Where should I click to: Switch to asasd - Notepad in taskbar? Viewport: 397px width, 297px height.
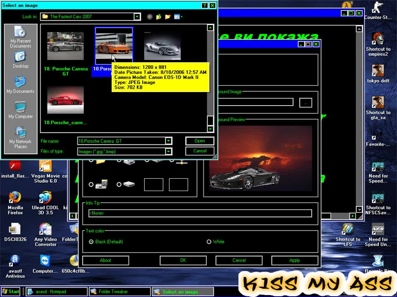pyautogui.click(x=56, y=292)
